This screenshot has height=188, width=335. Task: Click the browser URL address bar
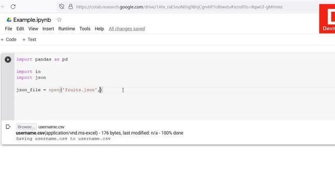[x=179, y=7]
